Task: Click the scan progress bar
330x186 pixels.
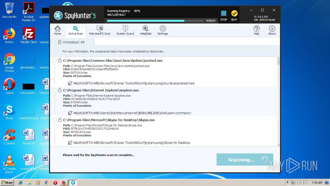Action: (155, 21)
